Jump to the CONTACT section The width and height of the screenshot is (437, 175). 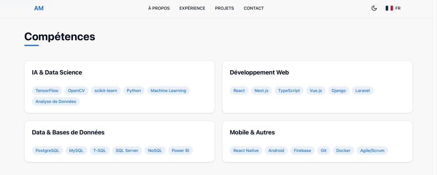253,8
